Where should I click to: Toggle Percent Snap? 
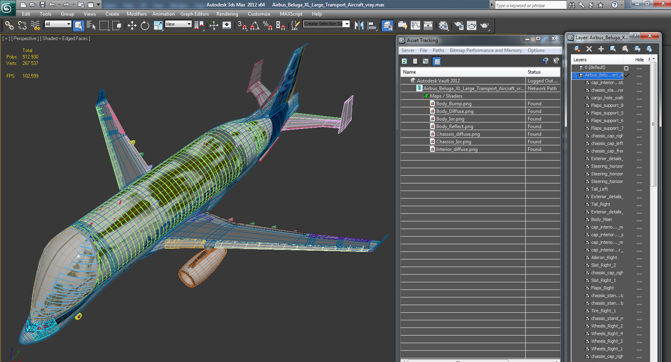[267, 25]
